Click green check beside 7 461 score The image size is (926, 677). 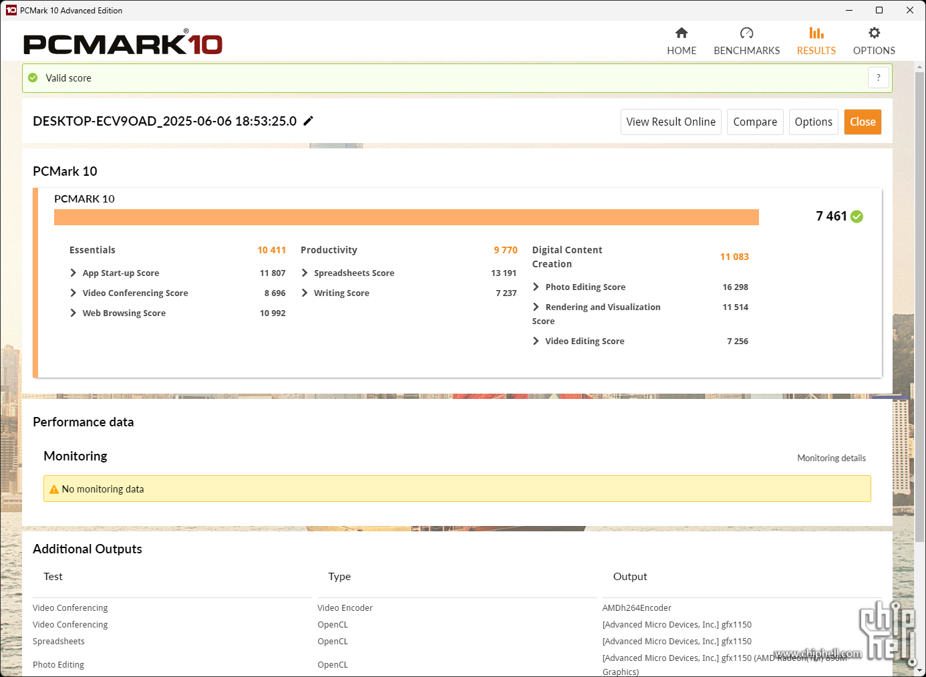point(857,217)
